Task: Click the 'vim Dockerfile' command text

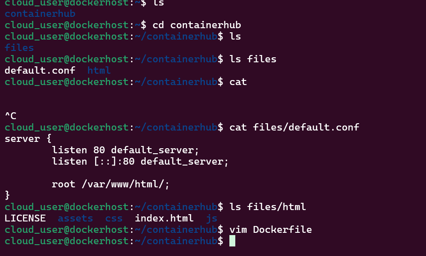Action: point(270,230)
